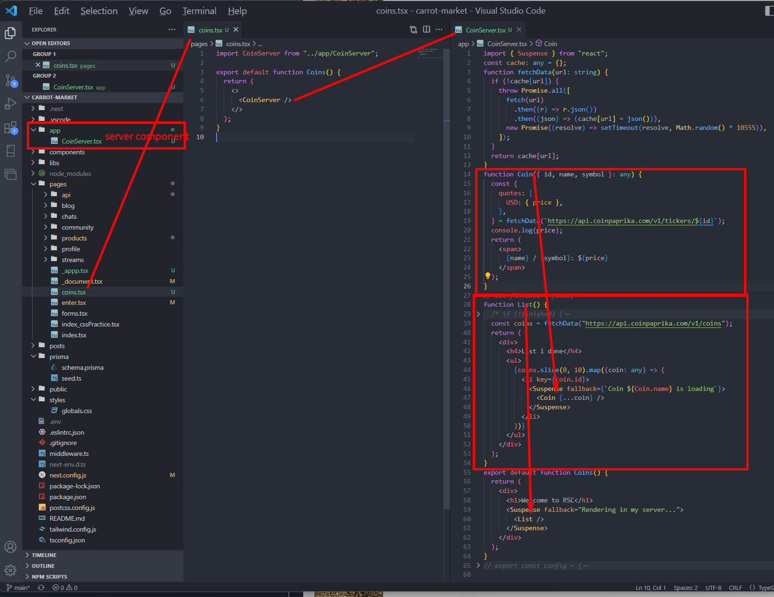Close coins.tsx in Open Editors list
The width and height of the screenshot is (774, 597).
click(x=38, y=65)
